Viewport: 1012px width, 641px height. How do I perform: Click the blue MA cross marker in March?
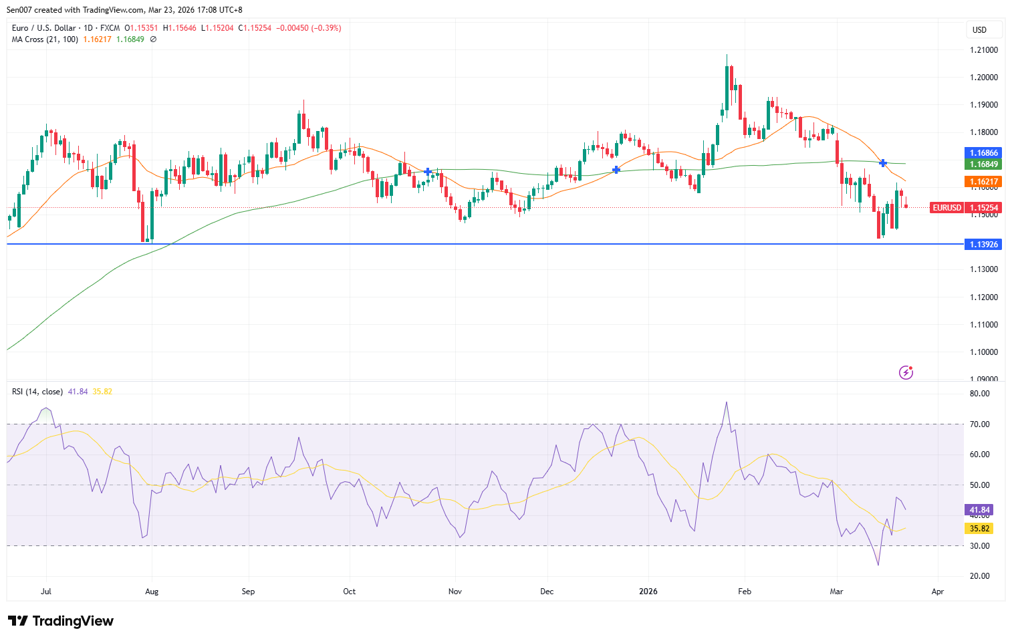pyautogui.click(x=883, y=163)
